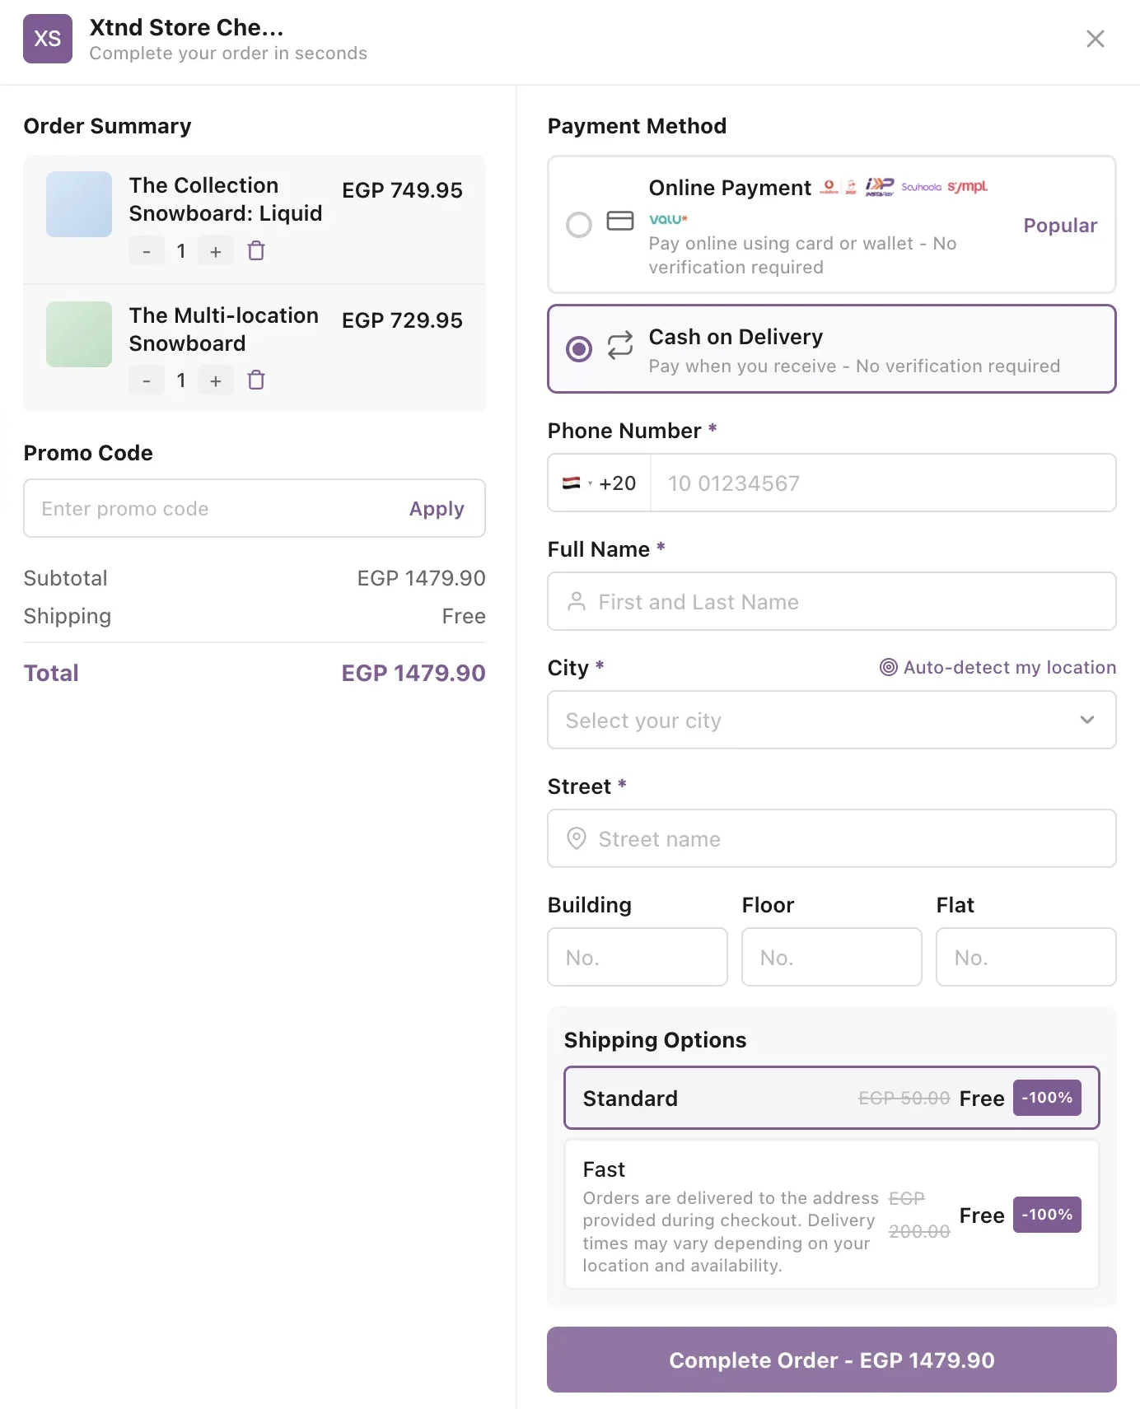Open the Select your city dropdown

tap(832, 720)
